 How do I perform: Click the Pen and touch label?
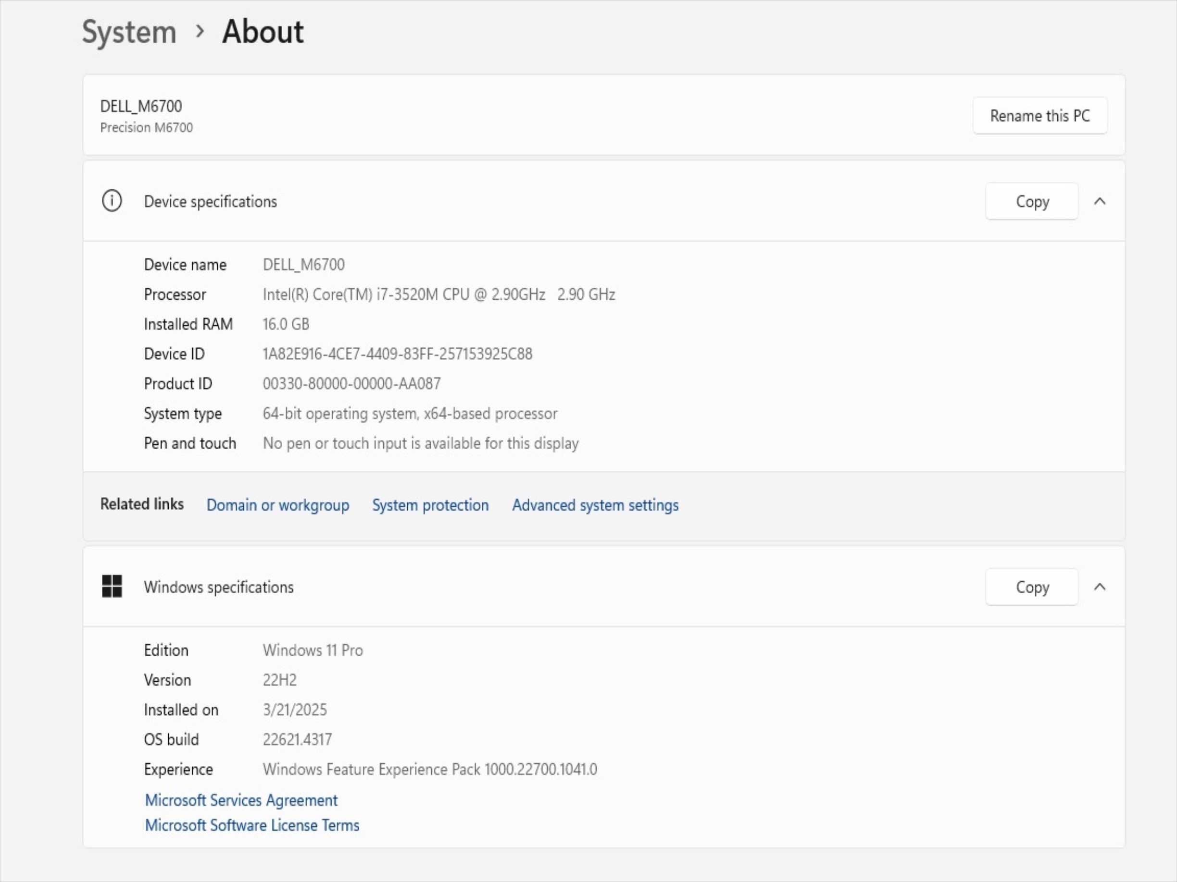[190, 443]
